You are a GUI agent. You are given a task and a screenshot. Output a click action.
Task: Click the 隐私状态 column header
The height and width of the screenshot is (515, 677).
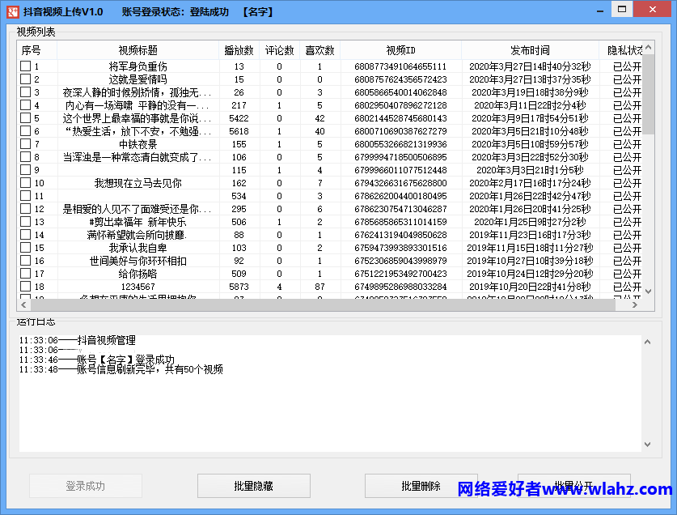point(622,50)
